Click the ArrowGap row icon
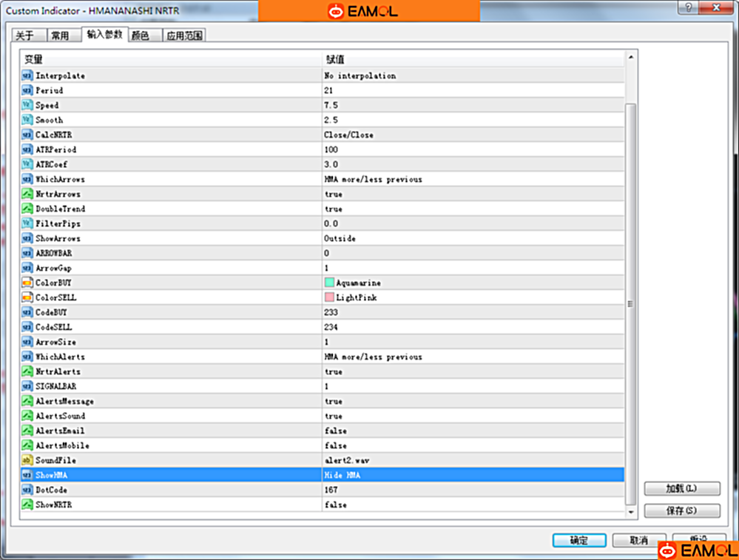The width and height of the screenshot is (739, 560). [x=27, y=268]
